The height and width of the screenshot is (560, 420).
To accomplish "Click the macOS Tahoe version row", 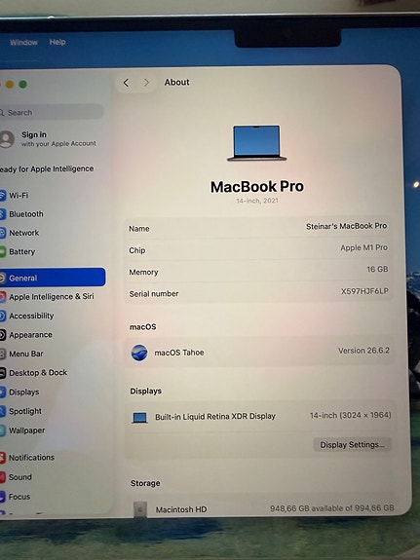I will [x=259, y=352].
